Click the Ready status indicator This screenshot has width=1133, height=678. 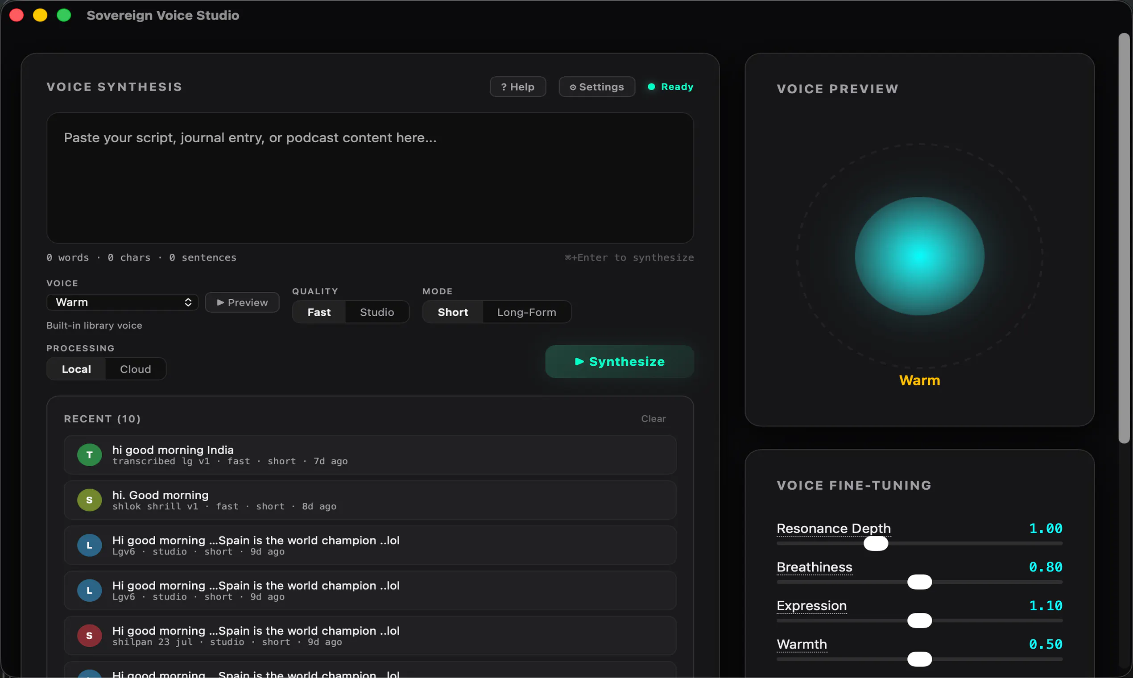670,87
